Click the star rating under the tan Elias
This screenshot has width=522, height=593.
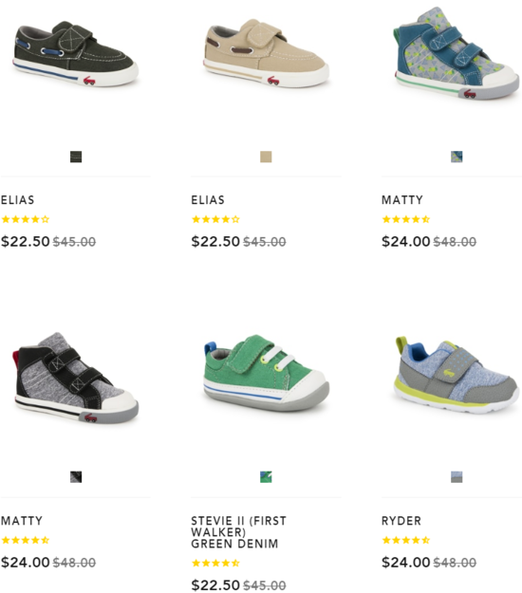coord(215,219)
